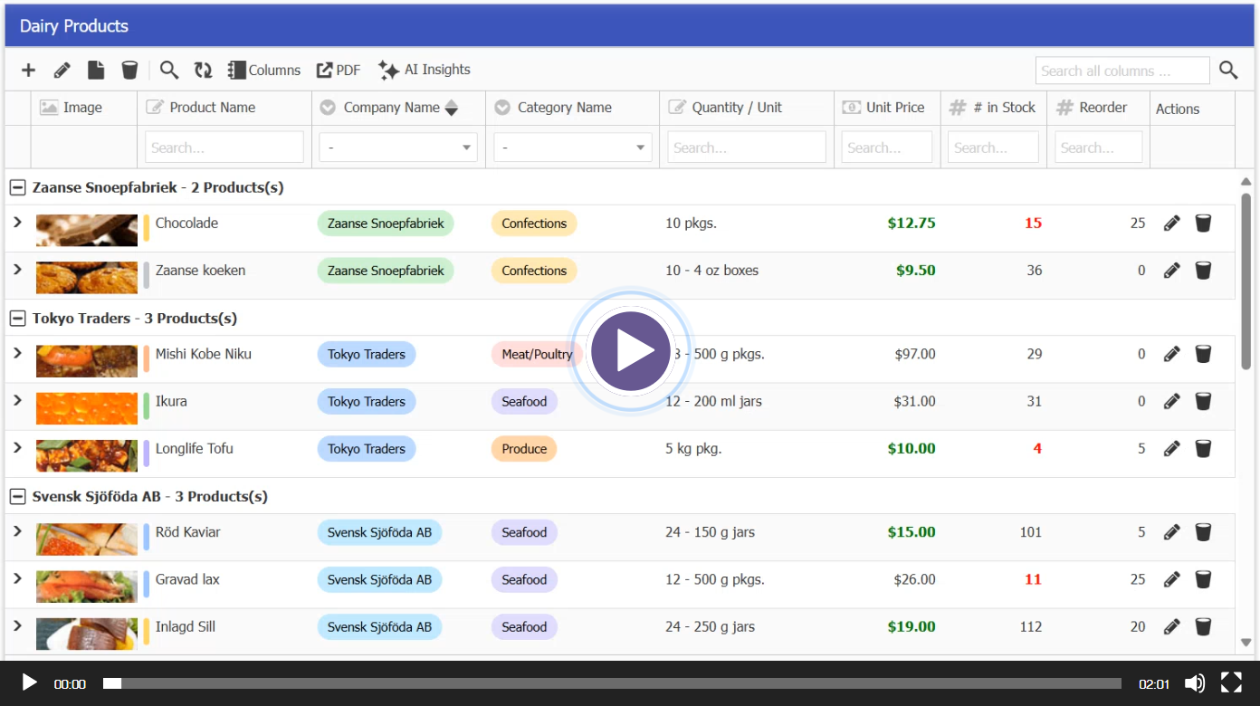1260x706 pixels.
Task: Export grid via PDF button
Action: [x=339, y=70]
